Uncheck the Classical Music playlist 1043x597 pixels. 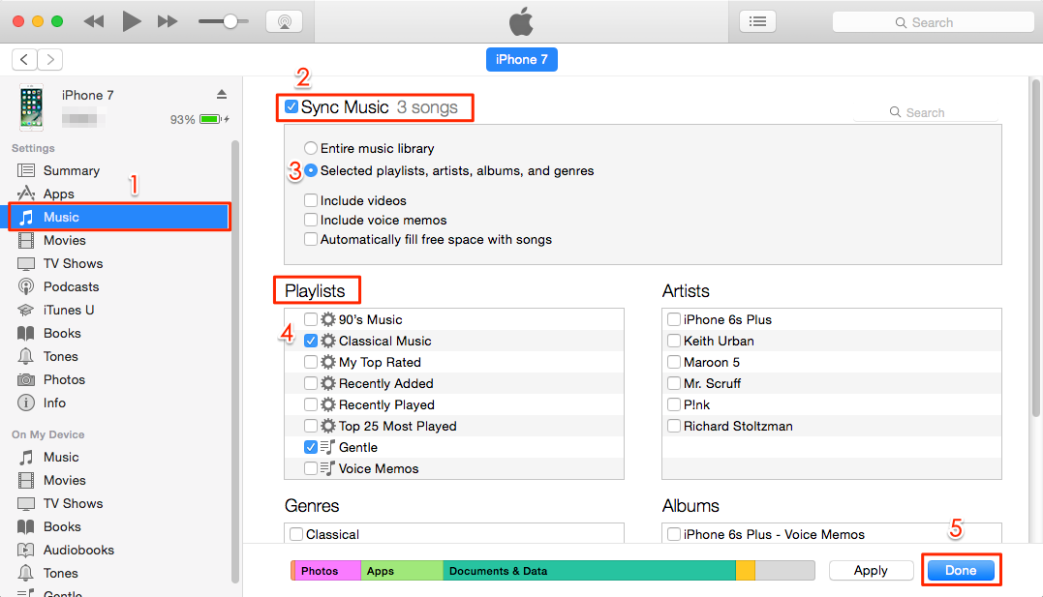(311, 341)
